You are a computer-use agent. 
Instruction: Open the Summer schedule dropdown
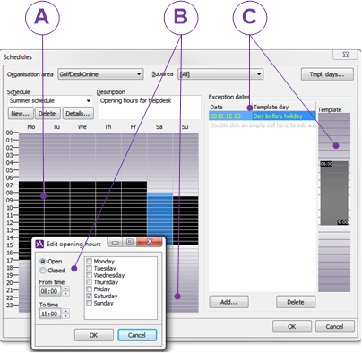[x=50, y=100]
